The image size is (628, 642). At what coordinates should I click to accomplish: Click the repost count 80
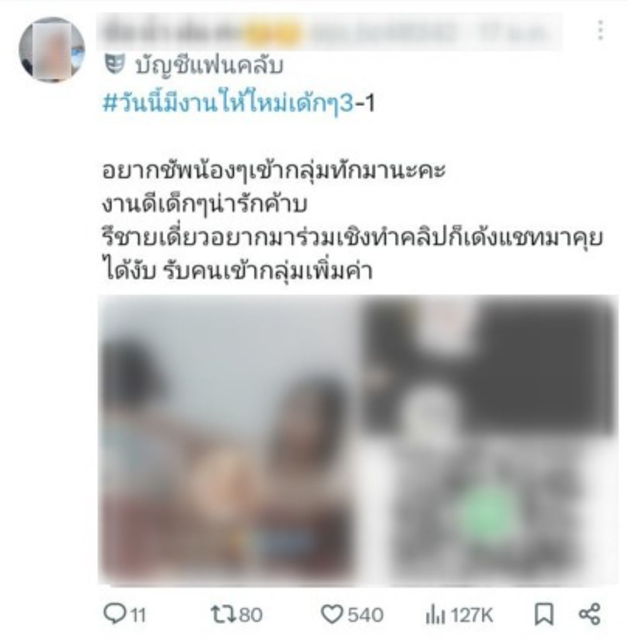251,615
